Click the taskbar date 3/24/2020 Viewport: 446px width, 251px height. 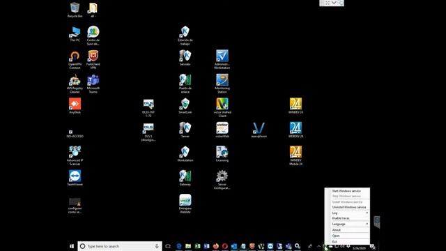(x=359, y=248)
